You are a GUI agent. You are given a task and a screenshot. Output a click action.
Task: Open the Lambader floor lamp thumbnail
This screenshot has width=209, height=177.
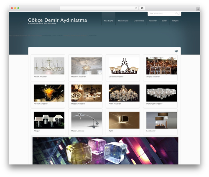pos(162,120)
